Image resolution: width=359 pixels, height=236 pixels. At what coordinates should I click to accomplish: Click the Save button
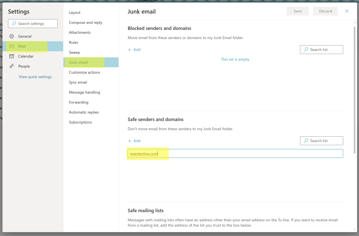(298, 11)
